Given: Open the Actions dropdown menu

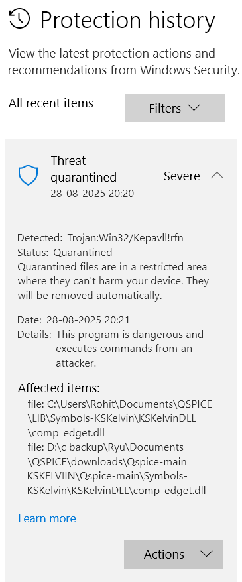Looking at the screenshot, I should tap(174, 554).
